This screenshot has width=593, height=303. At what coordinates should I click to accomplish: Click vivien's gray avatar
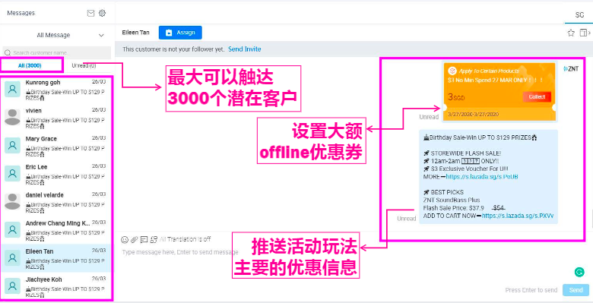pyautogui.click(x=12, y=117)
